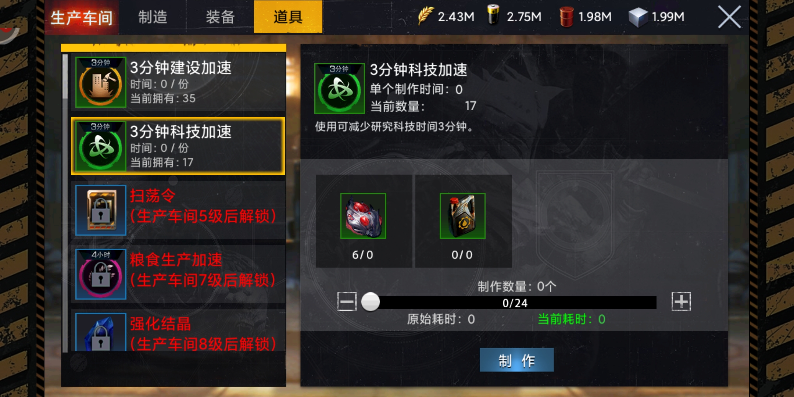
Task: Click the red oil barrel resource icon
Action: pyautogui.click(x=566, y=17)
